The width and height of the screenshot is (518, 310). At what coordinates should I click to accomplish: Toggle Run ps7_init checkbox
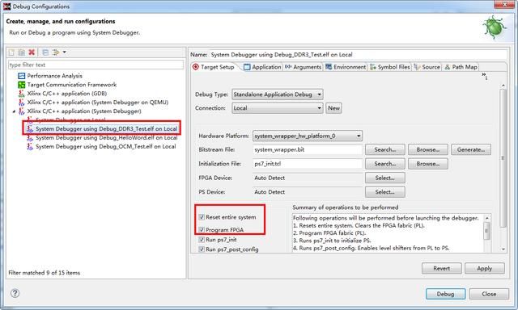point(202,240)
